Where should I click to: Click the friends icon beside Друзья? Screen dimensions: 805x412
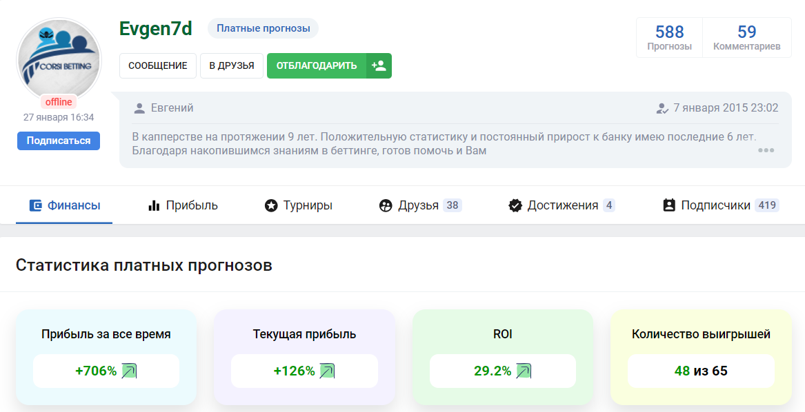point(386,205)
